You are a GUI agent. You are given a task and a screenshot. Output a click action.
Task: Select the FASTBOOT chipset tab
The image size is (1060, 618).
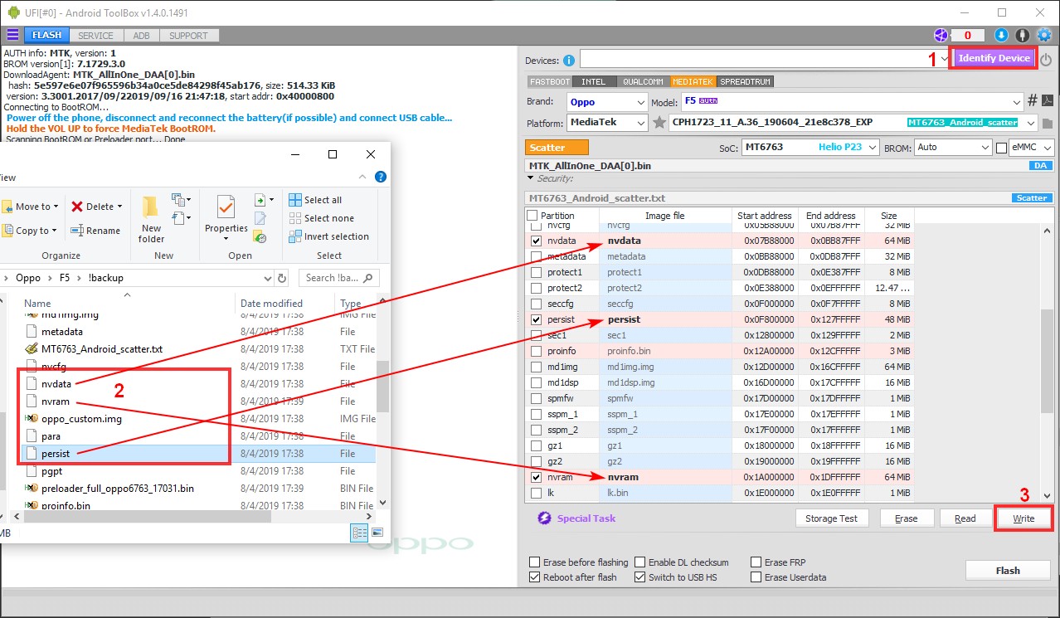tap(550, 81)
